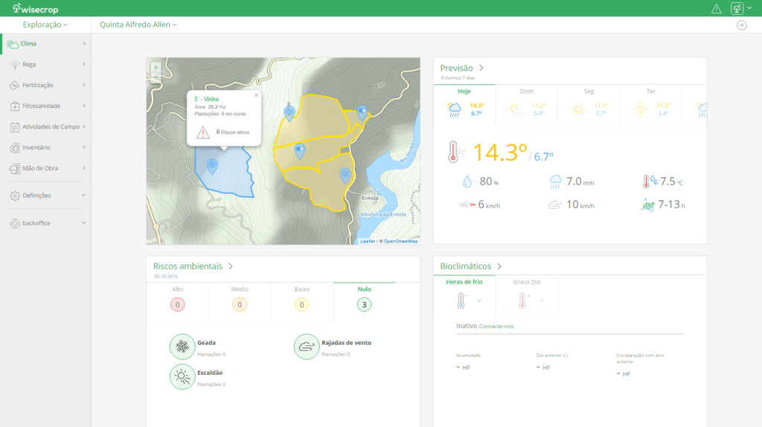762x427 pixels.
Task: Open the OpenStreetMap attribution link
Action: 400,241
